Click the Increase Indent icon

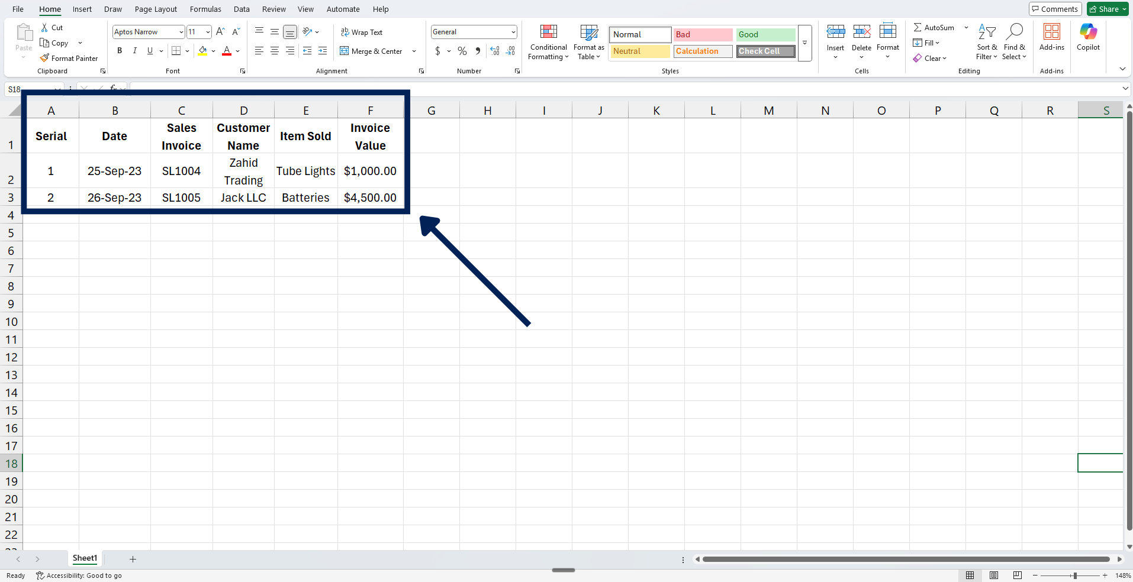point(323,51)
